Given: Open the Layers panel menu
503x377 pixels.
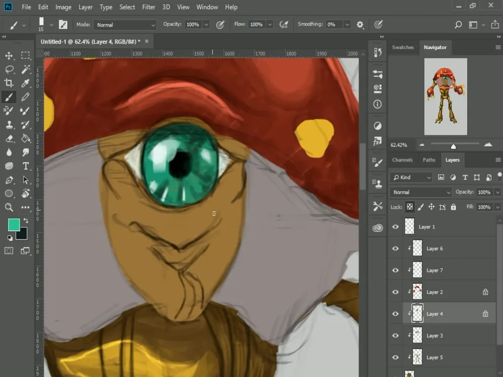Looking at the screenshot, I should click(x=498, y=160).
